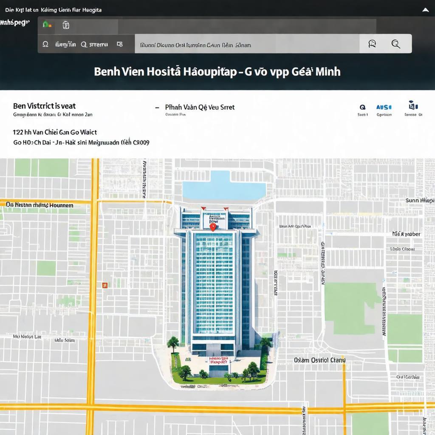Screen dimensions: 435x435
Task: Click the green house icon tab
Action: click(47, 25)
